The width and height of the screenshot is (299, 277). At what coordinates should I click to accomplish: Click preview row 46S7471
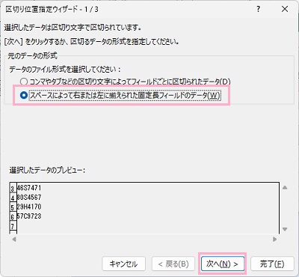tap(29, 188)
